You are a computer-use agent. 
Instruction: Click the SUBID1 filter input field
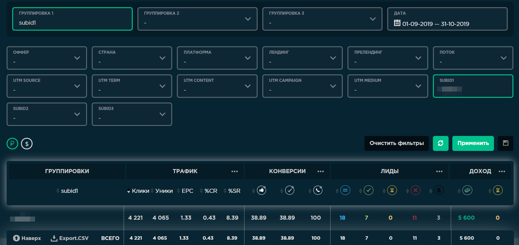473,86
